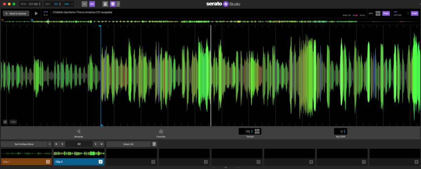This screenshot has width=421, height=169.
Task: Click the increase slice length right triangle
Action: [x=95, y=144]
